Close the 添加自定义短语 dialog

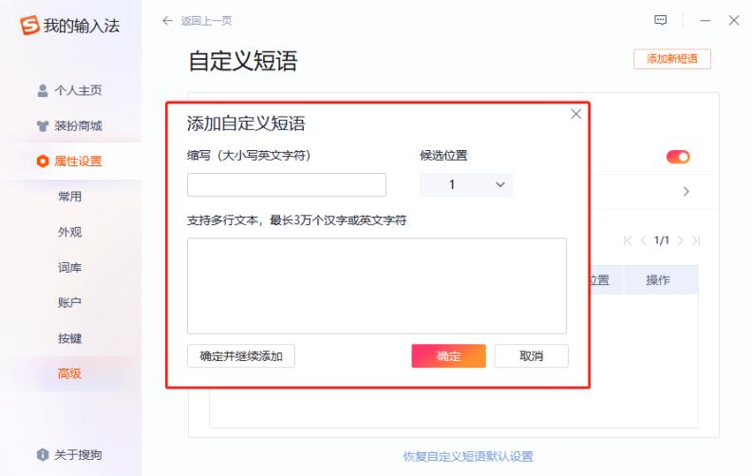[x=576, y=114]
